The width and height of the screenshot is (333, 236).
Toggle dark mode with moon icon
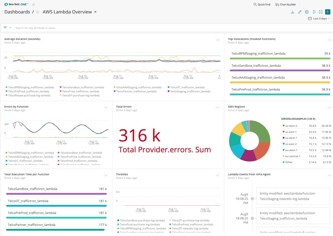pyautogui.click(x=314, y=12)
